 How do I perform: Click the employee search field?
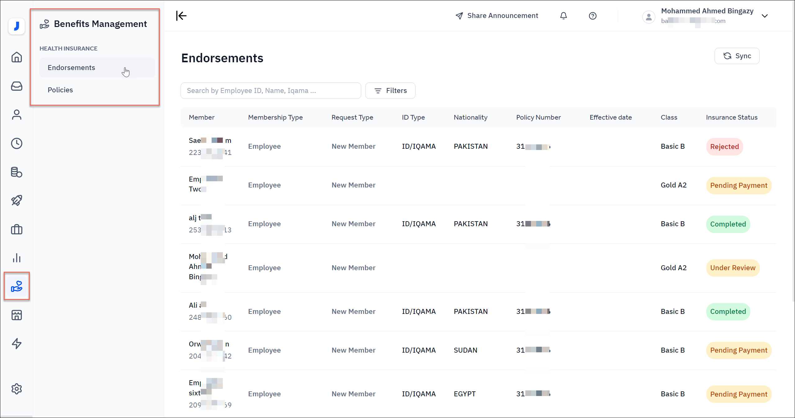(271, 90)
